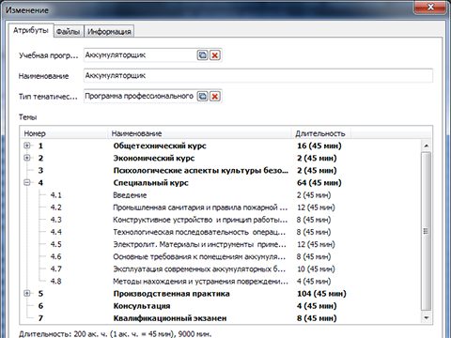Open selector icon for Учебная программа field
This screenshot has height=338, width=451.
tap(203, 55)
